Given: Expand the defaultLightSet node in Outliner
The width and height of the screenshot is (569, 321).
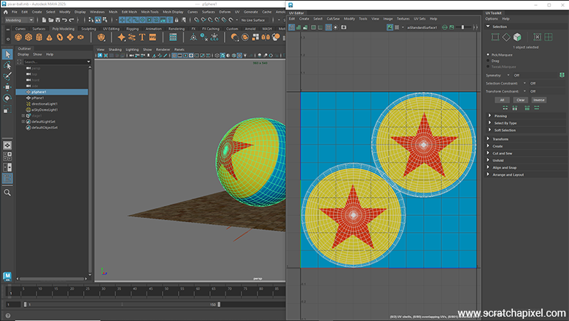Looking at the screenshot, I should tap(23, 122).
